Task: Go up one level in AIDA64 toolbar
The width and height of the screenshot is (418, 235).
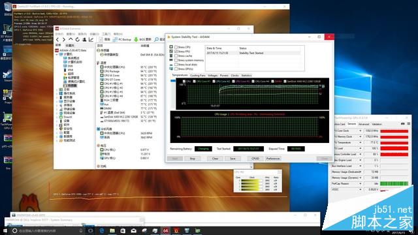Action: click(71, 39)
